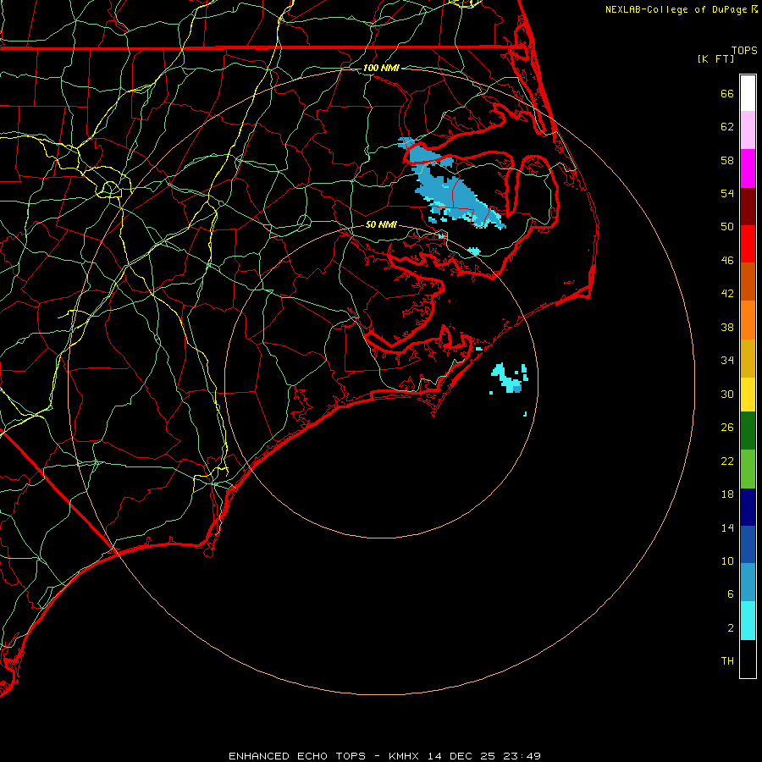The image size is (762, 762).
Task: Select the light steel-blue legend swatch
Action: tap(748, 583)
